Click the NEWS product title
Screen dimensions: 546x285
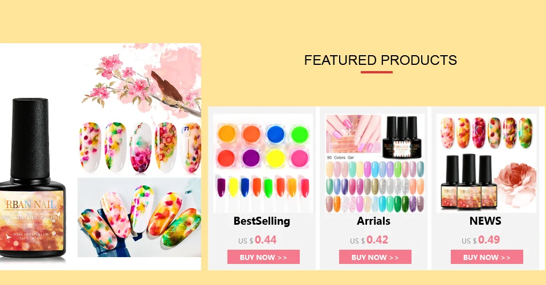tap(486, 221)
